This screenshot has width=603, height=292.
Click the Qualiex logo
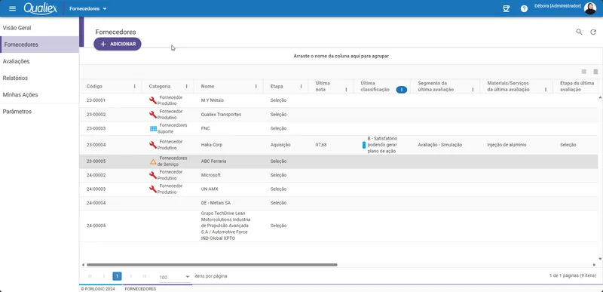pos(41,8)
